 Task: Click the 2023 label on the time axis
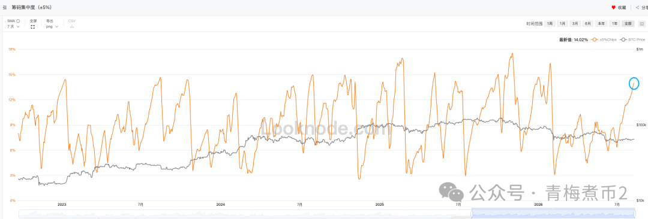point(61,205)
